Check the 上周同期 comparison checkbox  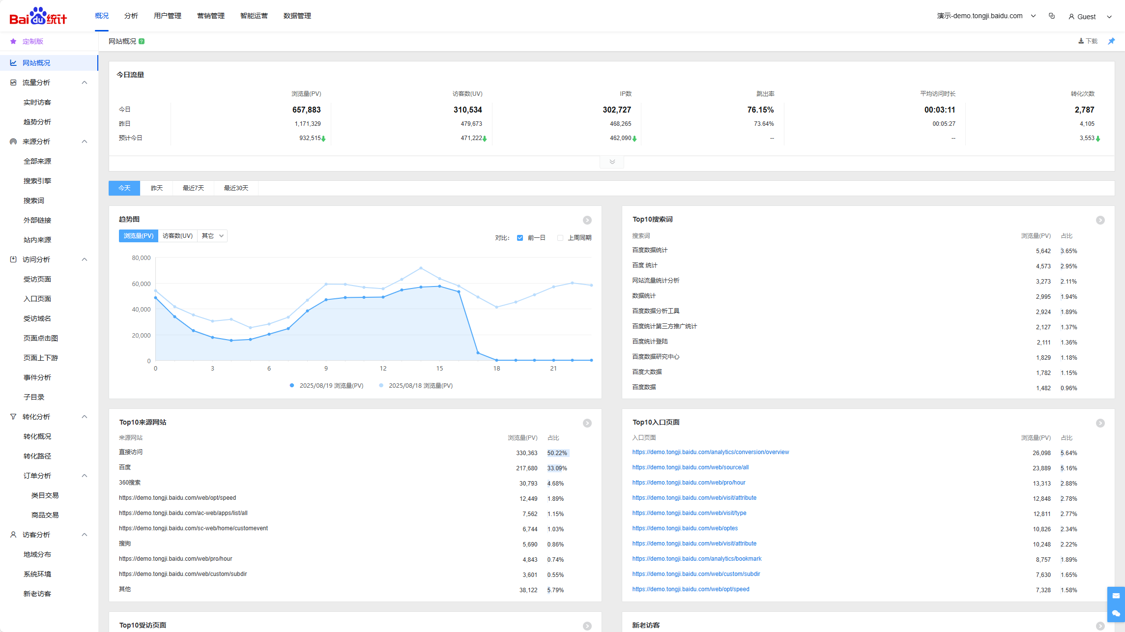(x=560, y=238)
